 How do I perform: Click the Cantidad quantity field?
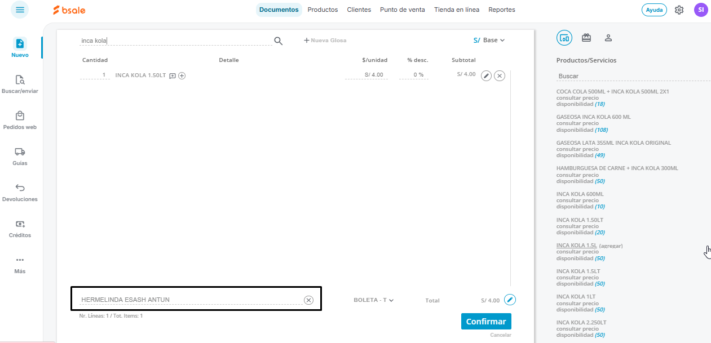[95, 75]
